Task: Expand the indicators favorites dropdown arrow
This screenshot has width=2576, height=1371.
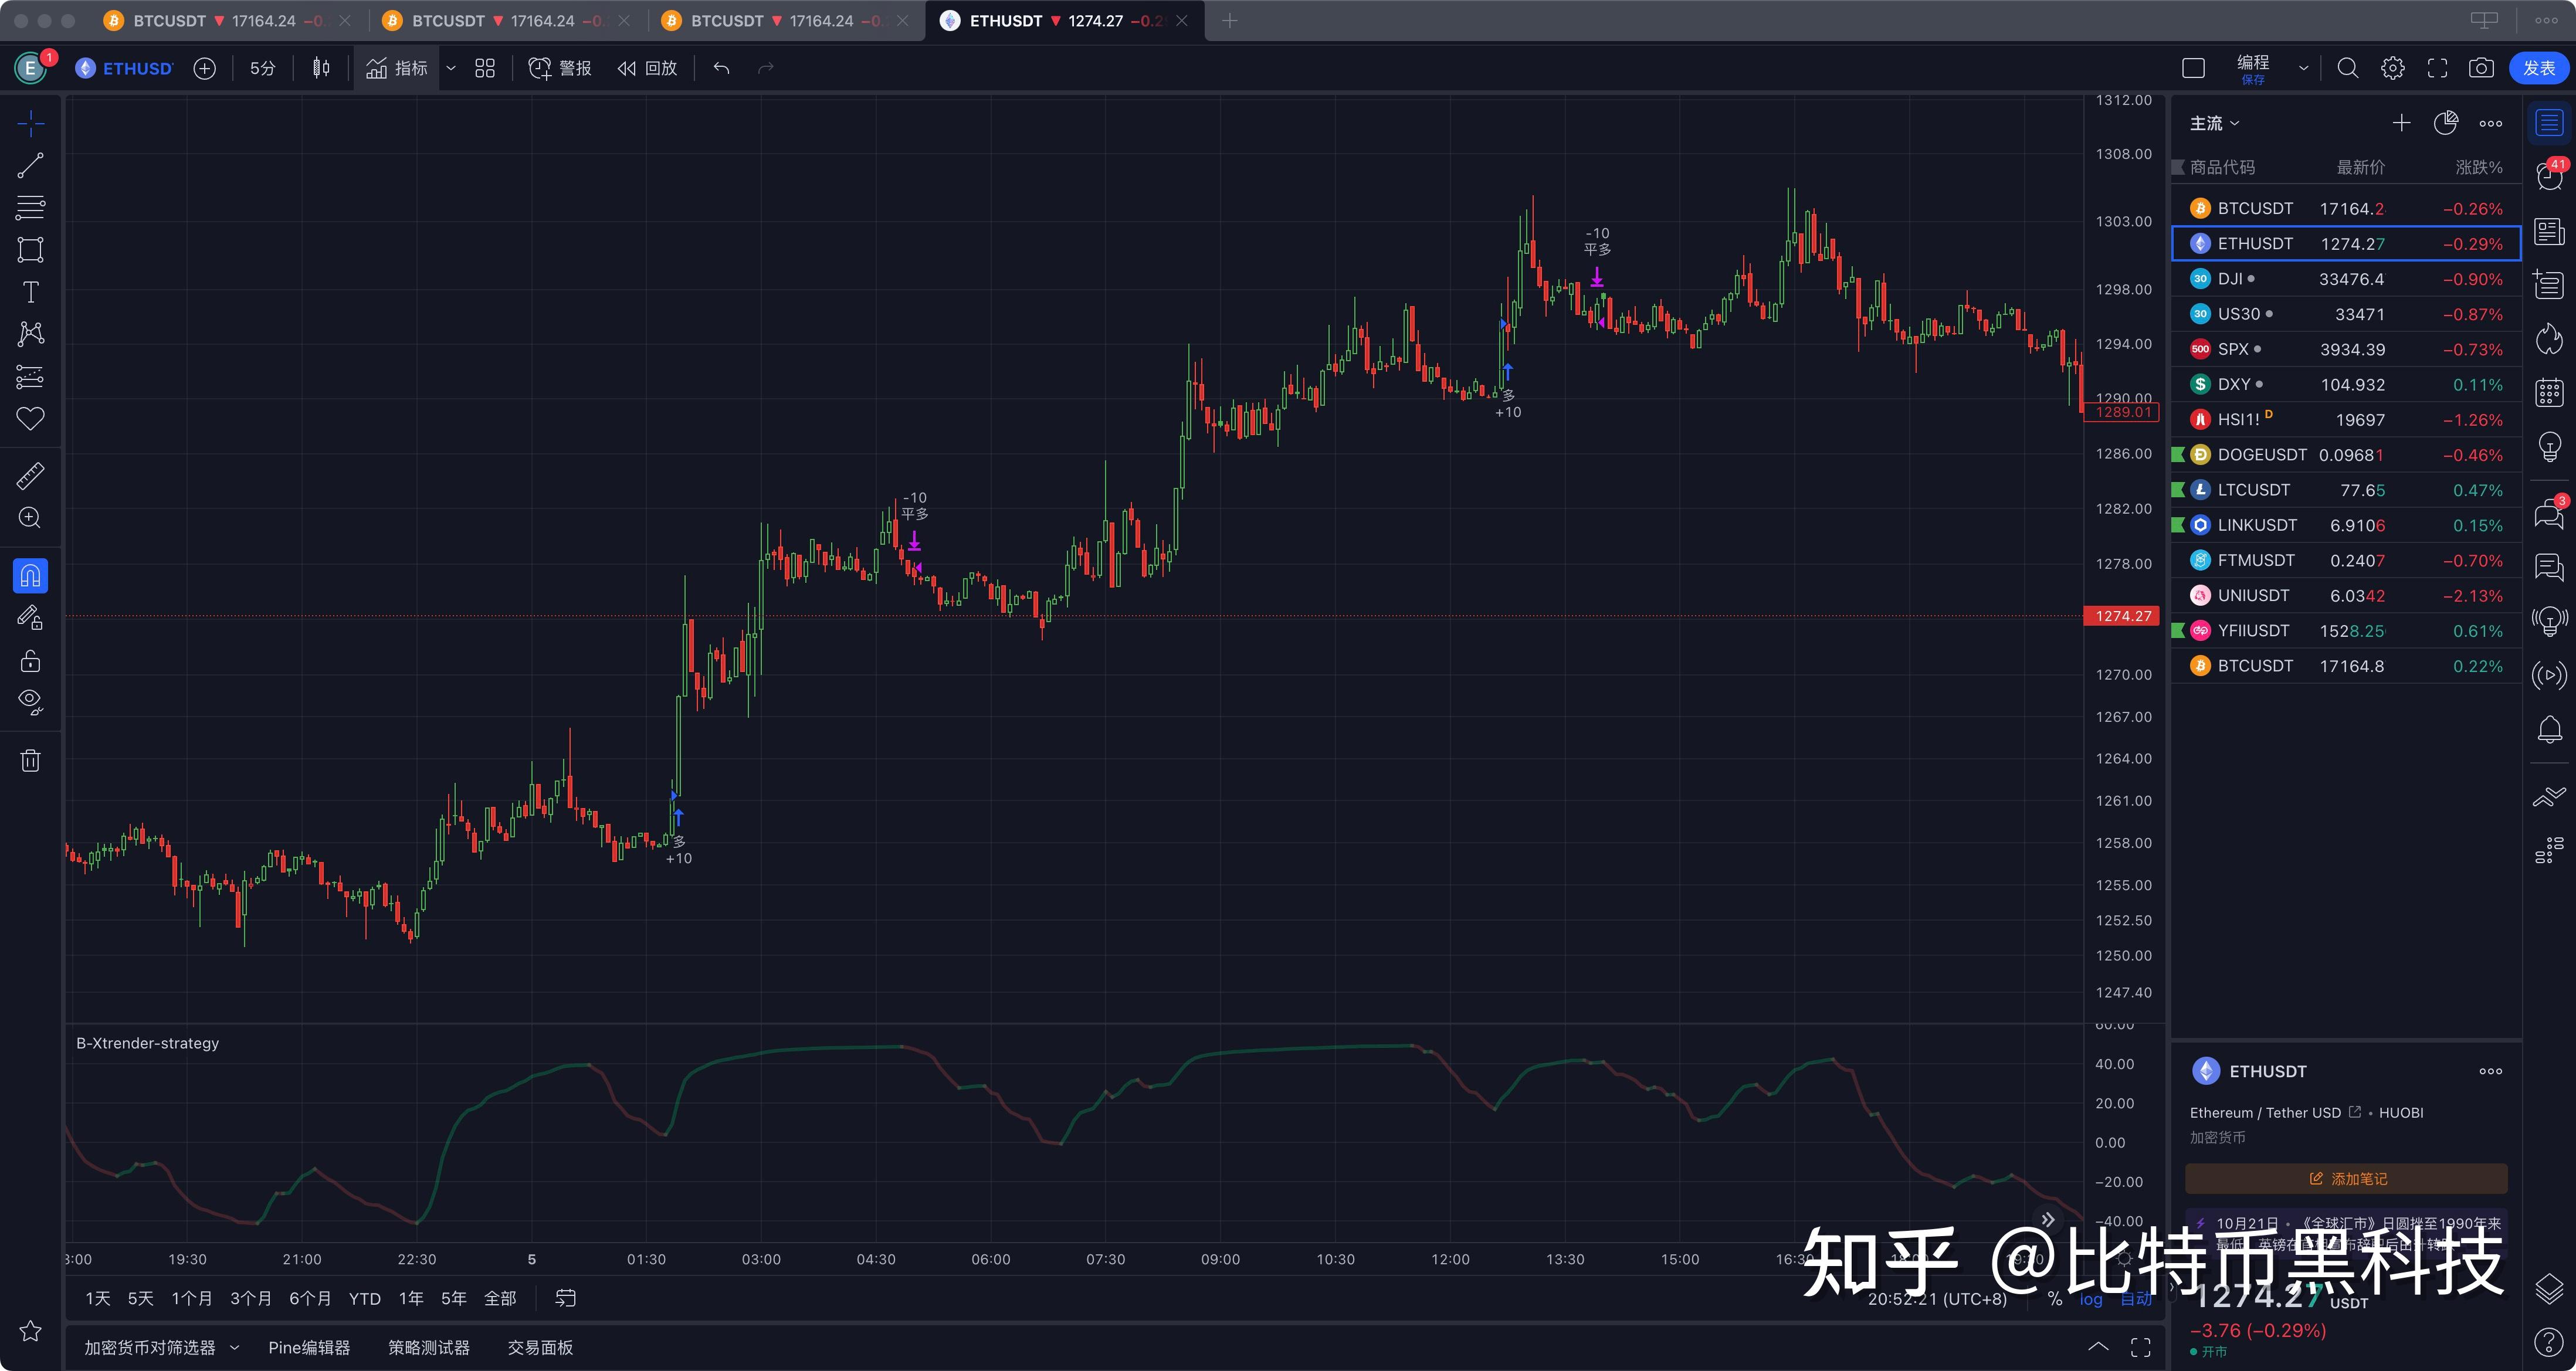Action: click(x=451, y=68)
